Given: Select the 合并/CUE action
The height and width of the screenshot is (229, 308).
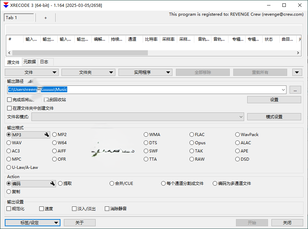Looking at the screenshot, I should 122,184.
